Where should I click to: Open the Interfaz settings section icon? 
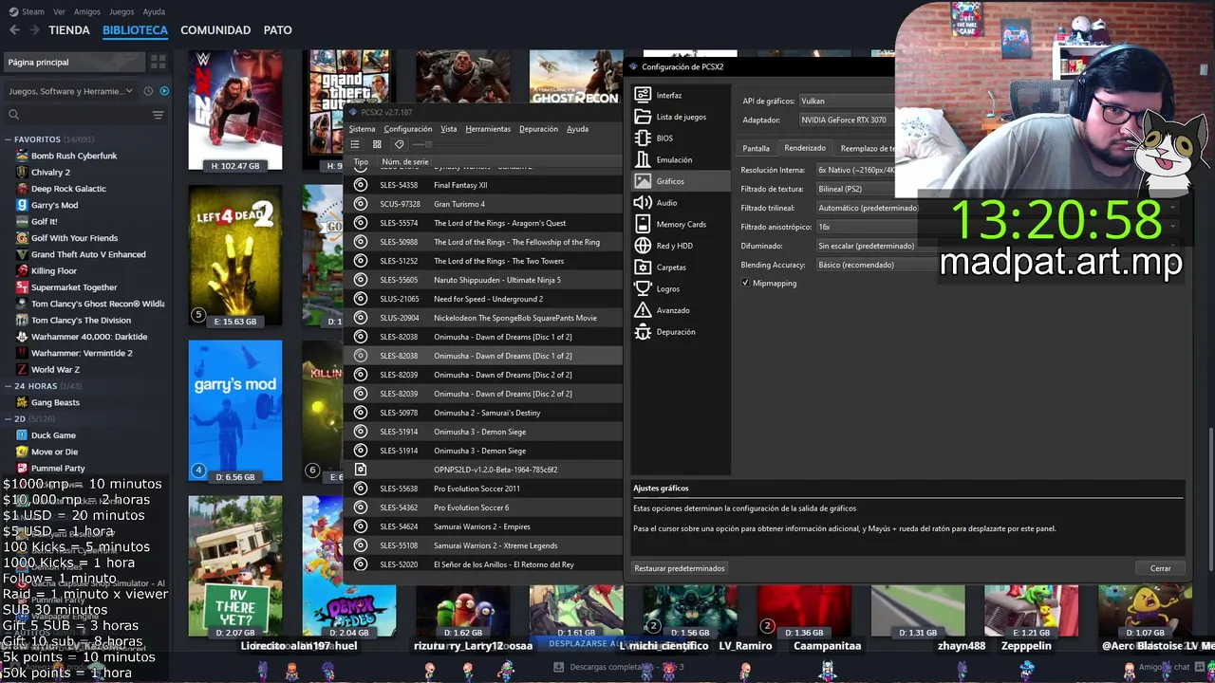click(x=643, y=95)
